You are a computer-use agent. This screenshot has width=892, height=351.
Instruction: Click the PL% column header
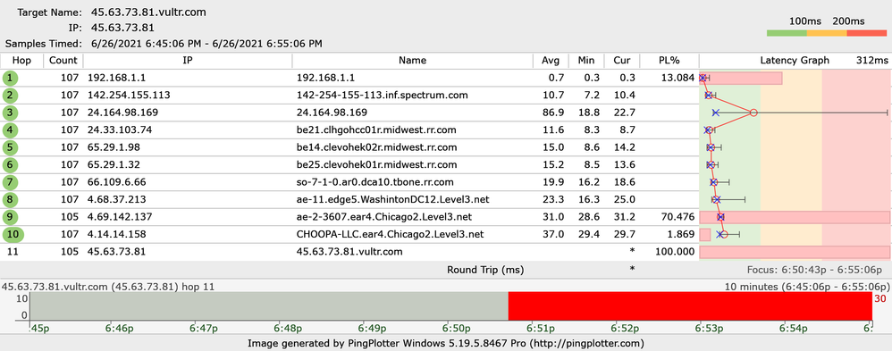669,61
